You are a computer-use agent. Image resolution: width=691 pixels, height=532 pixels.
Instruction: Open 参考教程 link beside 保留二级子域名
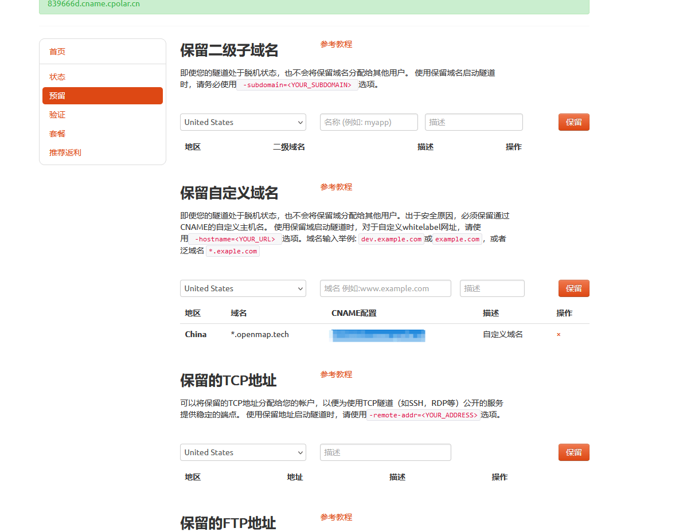pyautogui.click(x=336, y=44)
